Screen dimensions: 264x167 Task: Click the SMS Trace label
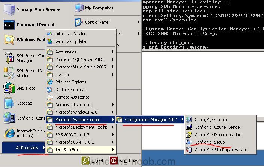26,88
